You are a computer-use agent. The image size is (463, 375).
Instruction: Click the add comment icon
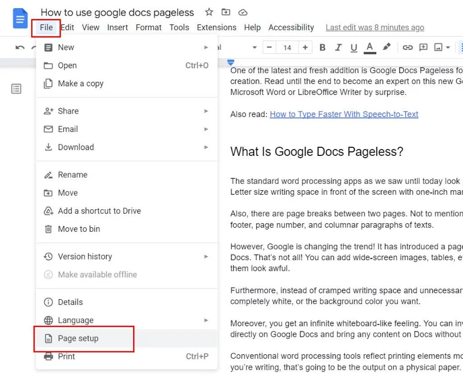tap(423, 48)
